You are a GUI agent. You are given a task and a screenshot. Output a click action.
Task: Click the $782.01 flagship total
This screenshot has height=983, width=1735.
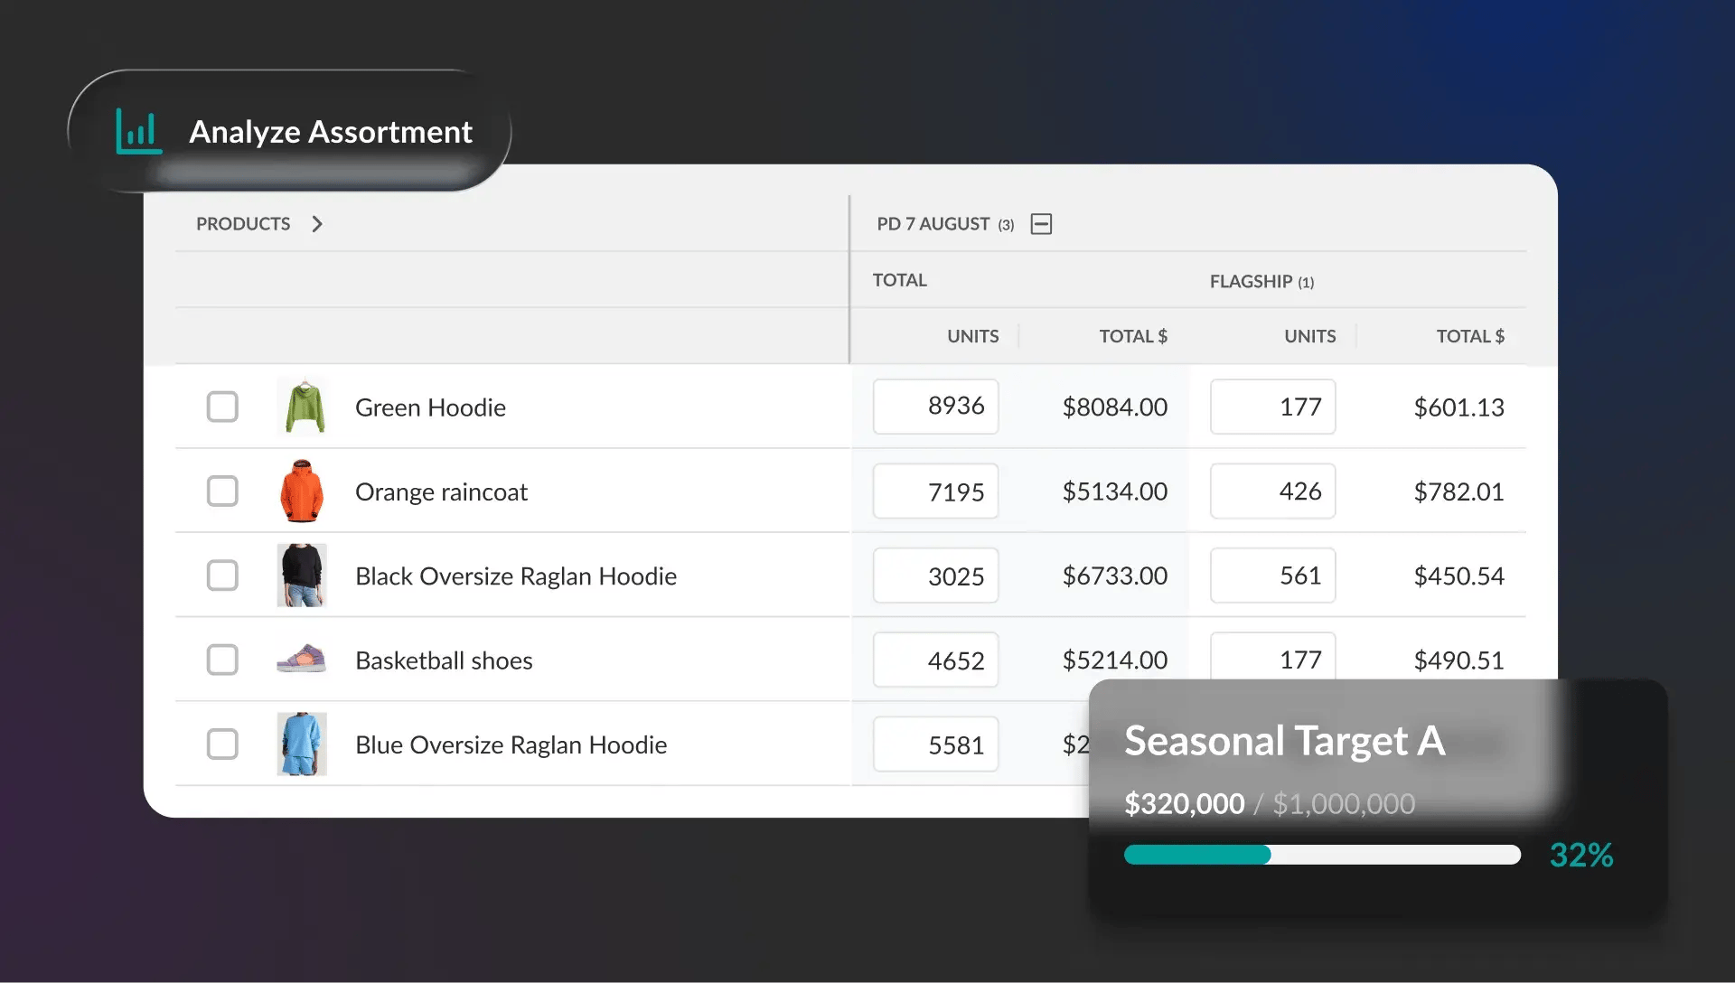pos(1458,491)
